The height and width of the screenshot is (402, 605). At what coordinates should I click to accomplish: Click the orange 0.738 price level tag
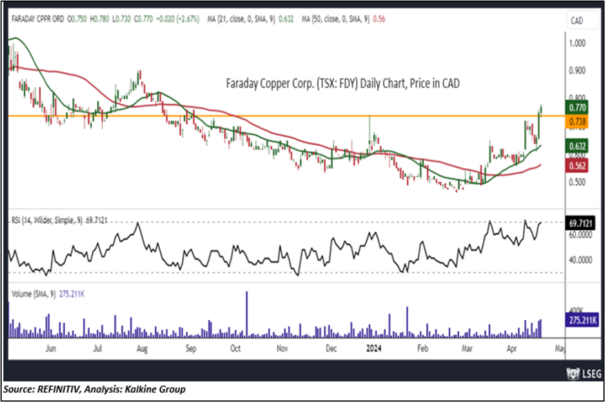tap(577, 122)
